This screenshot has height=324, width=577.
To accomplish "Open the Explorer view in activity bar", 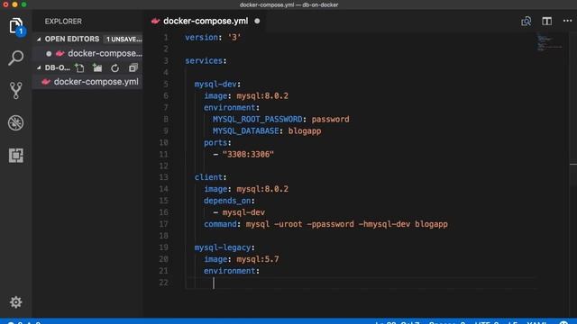I will [16, 26].
